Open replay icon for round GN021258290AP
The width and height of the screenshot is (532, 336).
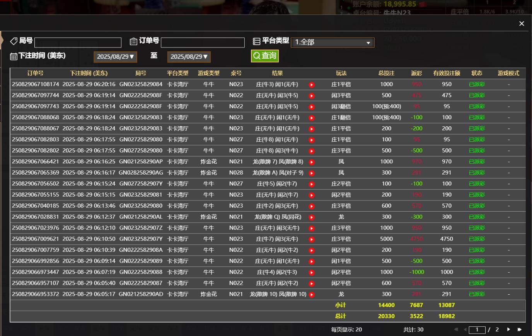[x=312, y=162]
